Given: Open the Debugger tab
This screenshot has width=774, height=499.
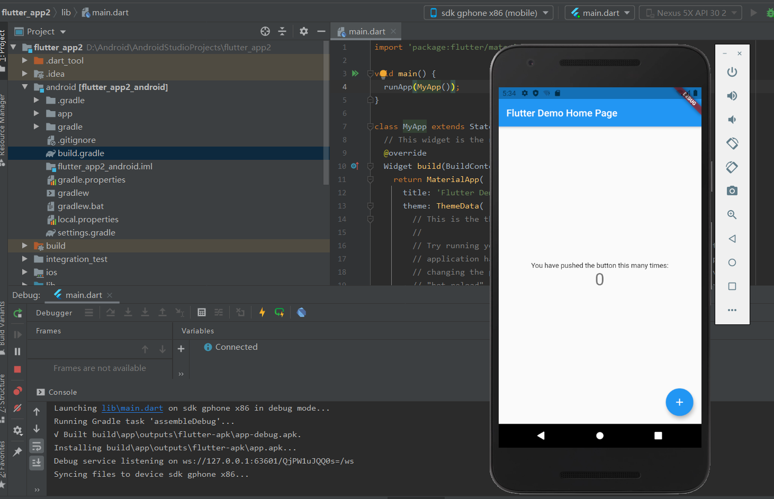Looking at the screenshot, I should click(x=54, y=313).
